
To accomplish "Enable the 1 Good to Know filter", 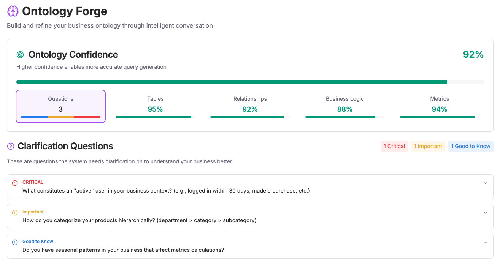I will (471, 146).
